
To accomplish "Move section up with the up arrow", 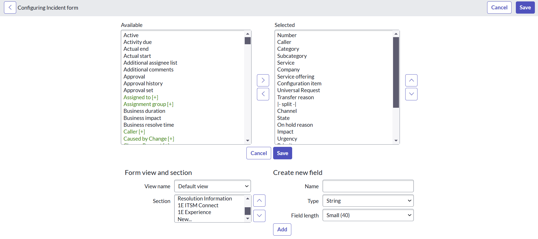I will click(x=259, y=201).
